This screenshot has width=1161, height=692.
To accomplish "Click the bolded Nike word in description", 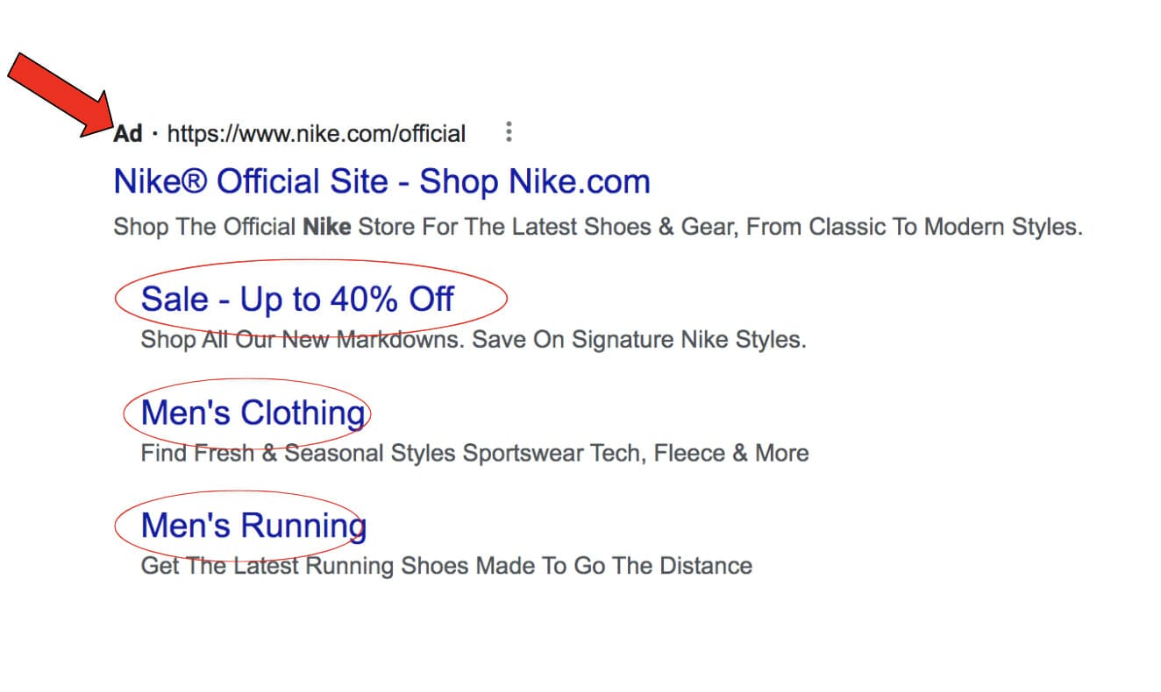I will (327, 226).
